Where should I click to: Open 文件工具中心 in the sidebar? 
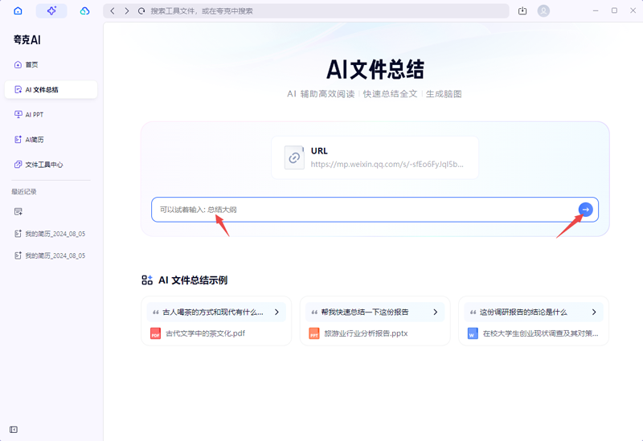pyautogui.click(x=51, y=165)
